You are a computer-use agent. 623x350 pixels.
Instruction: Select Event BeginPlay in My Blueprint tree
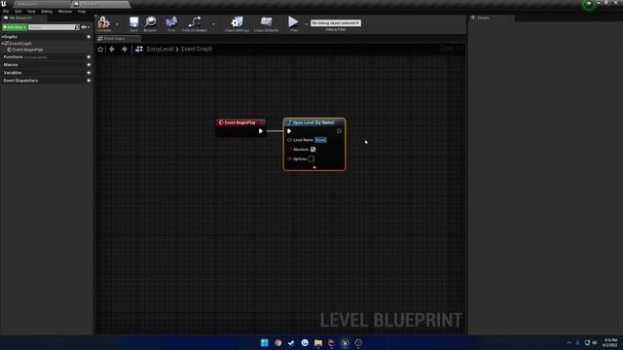(x=27, y=50)
